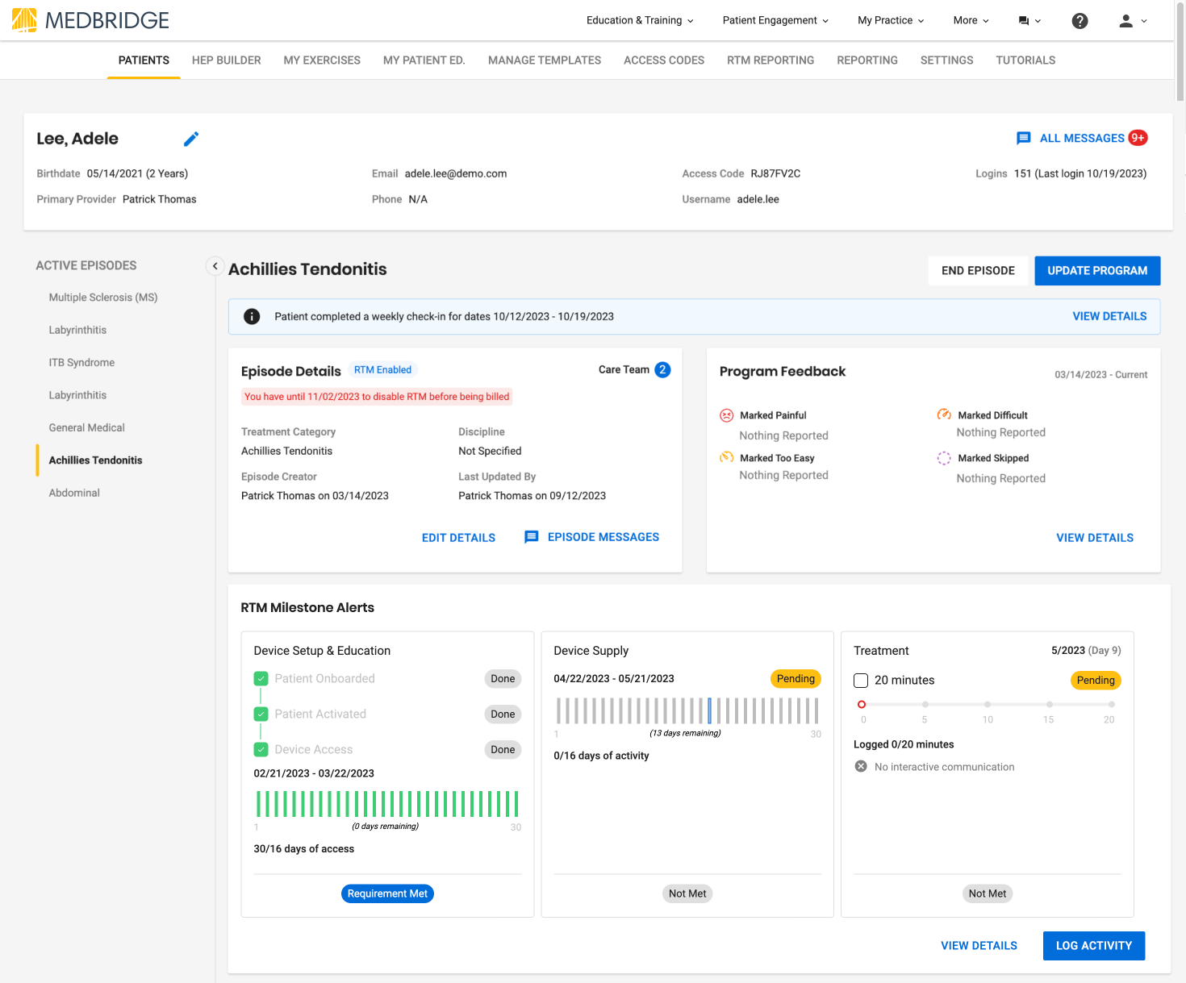Select Abdominal episode
Image resolution: width=1186 pixels, height=983 pixels.
point(74,493)
